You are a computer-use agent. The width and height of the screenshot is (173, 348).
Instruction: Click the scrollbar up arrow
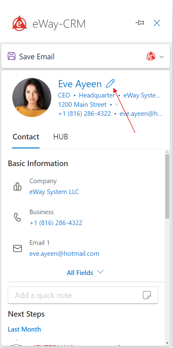167,152
